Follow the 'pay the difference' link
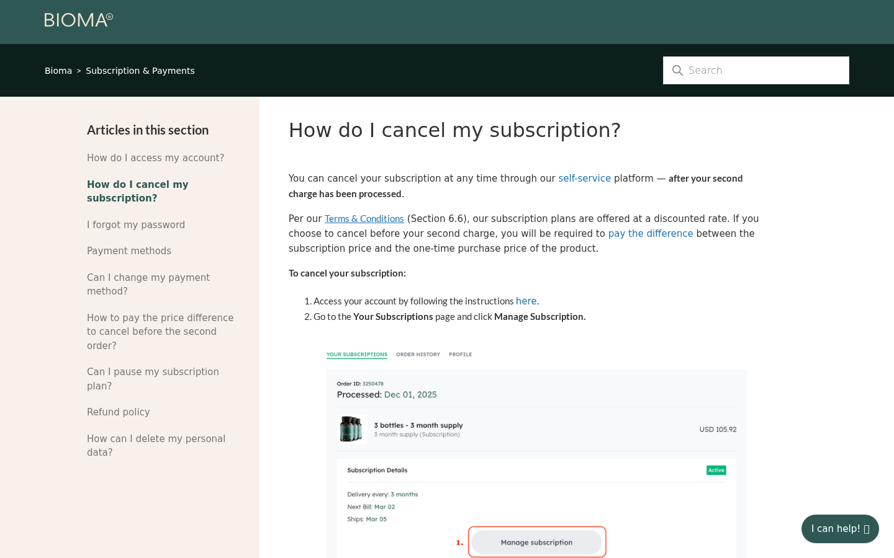 pos(651,234)
